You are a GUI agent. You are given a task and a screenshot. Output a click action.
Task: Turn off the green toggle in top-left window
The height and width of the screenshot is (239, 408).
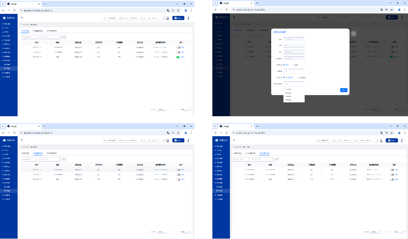click(178, 57)
